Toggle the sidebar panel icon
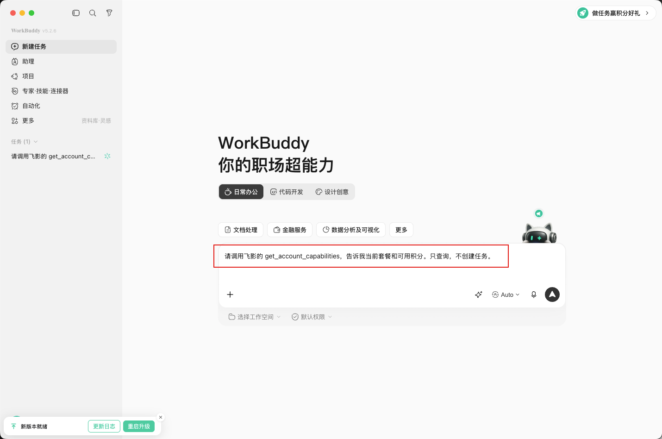 pyautogui.click(x=76, y=13)
